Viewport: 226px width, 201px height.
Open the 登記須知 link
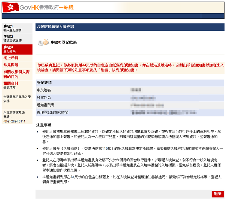point(9,87)
